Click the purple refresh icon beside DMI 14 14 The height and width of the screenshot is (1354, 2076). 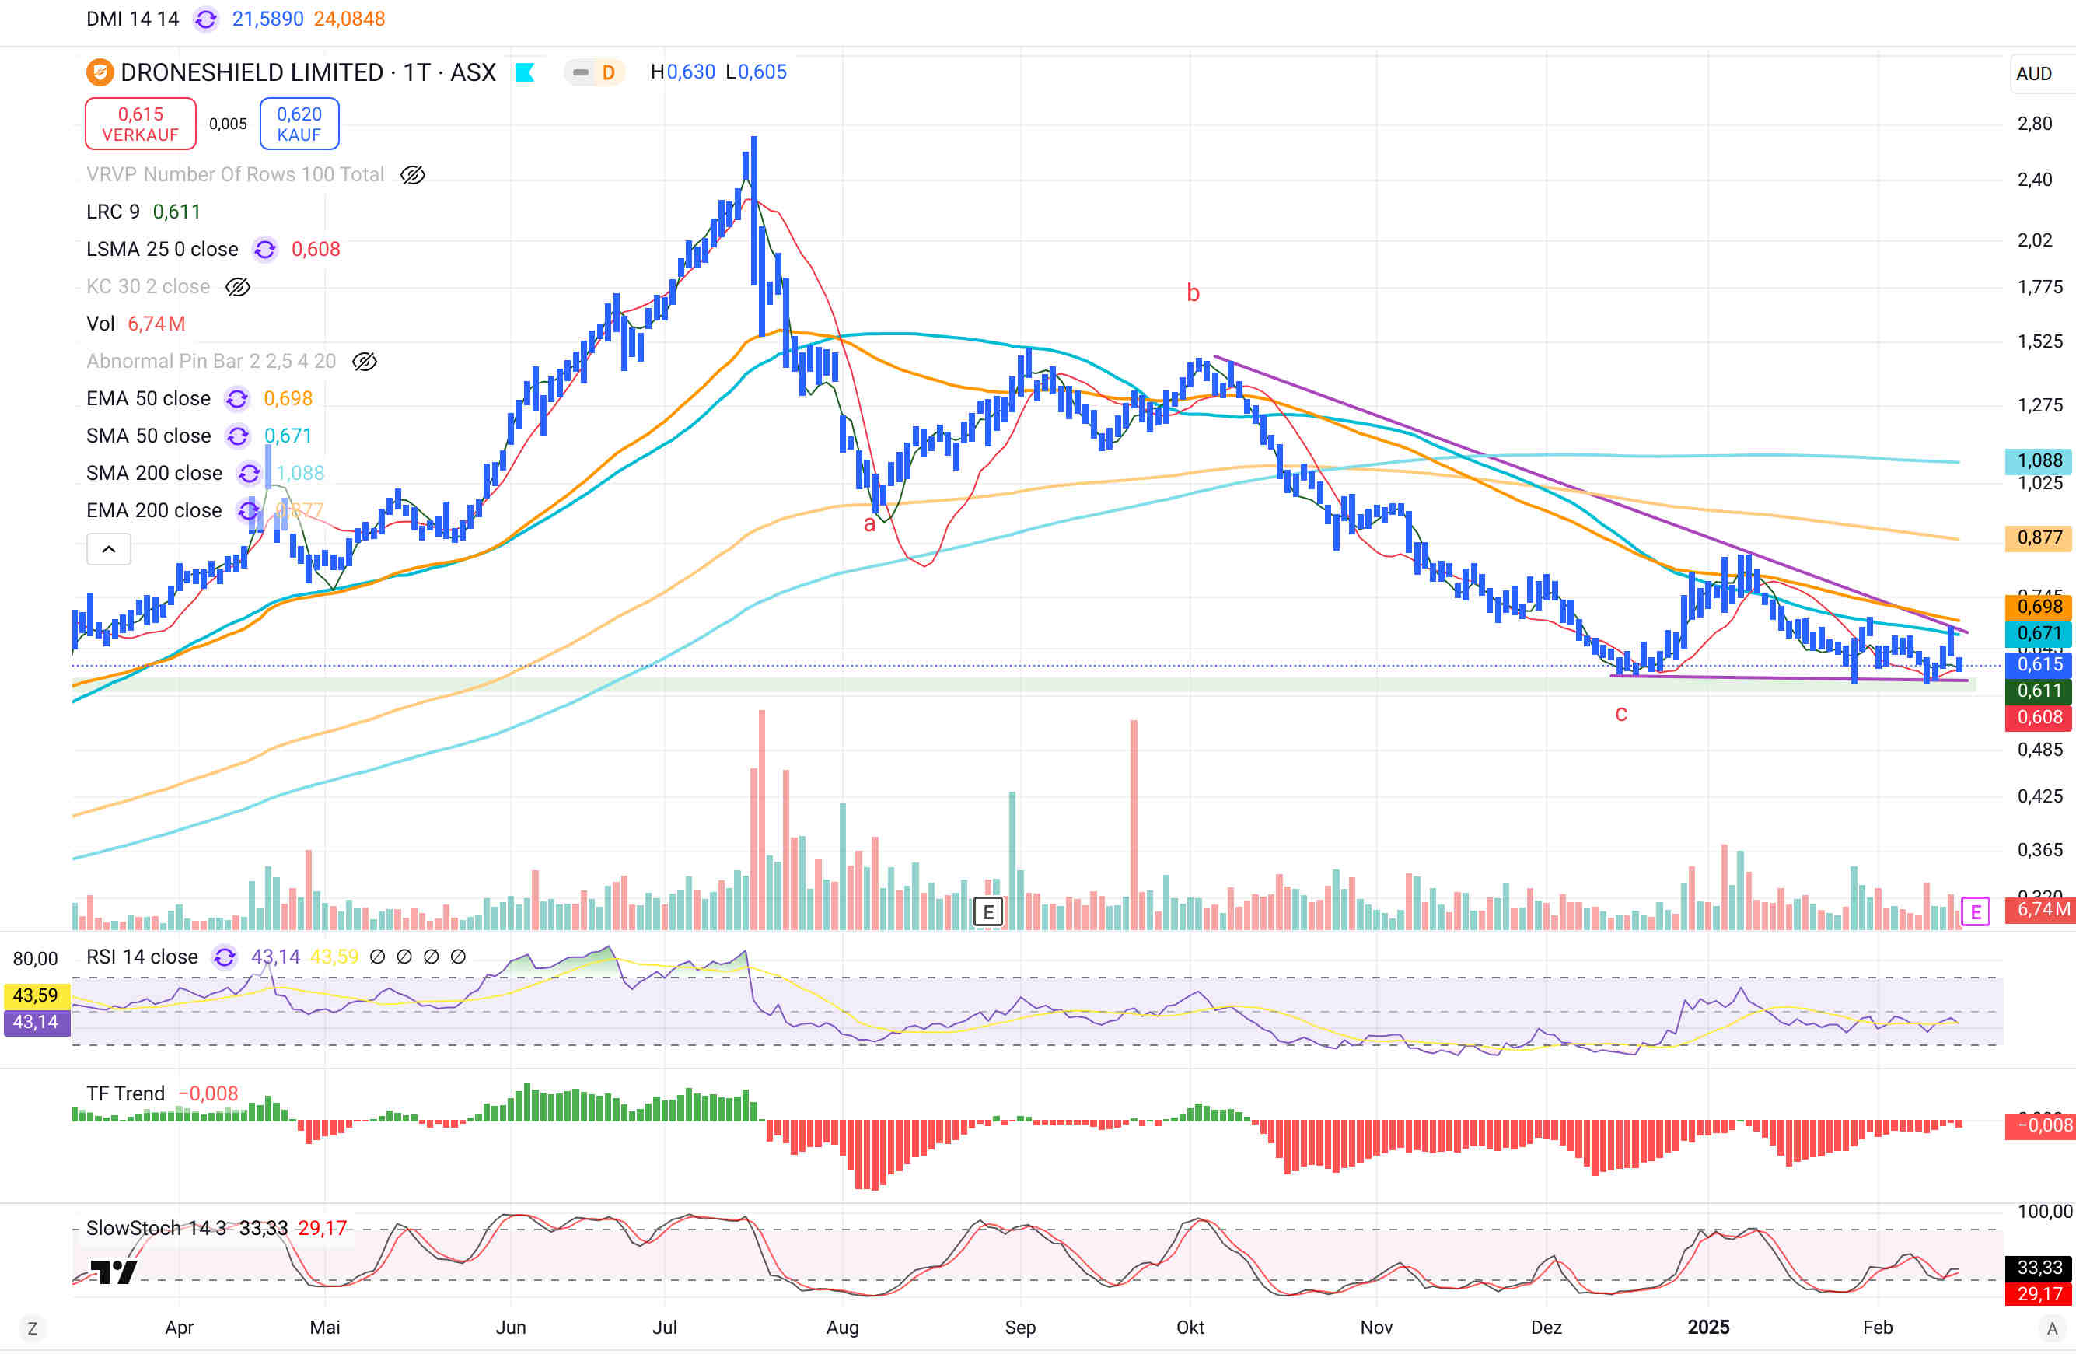pyautogui.click(x=206, y=19)
